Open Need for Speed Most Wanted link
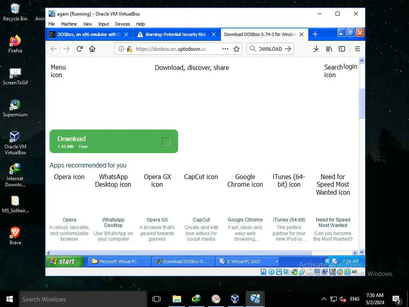This screenshot has height=307, width=409. point(333,222)
